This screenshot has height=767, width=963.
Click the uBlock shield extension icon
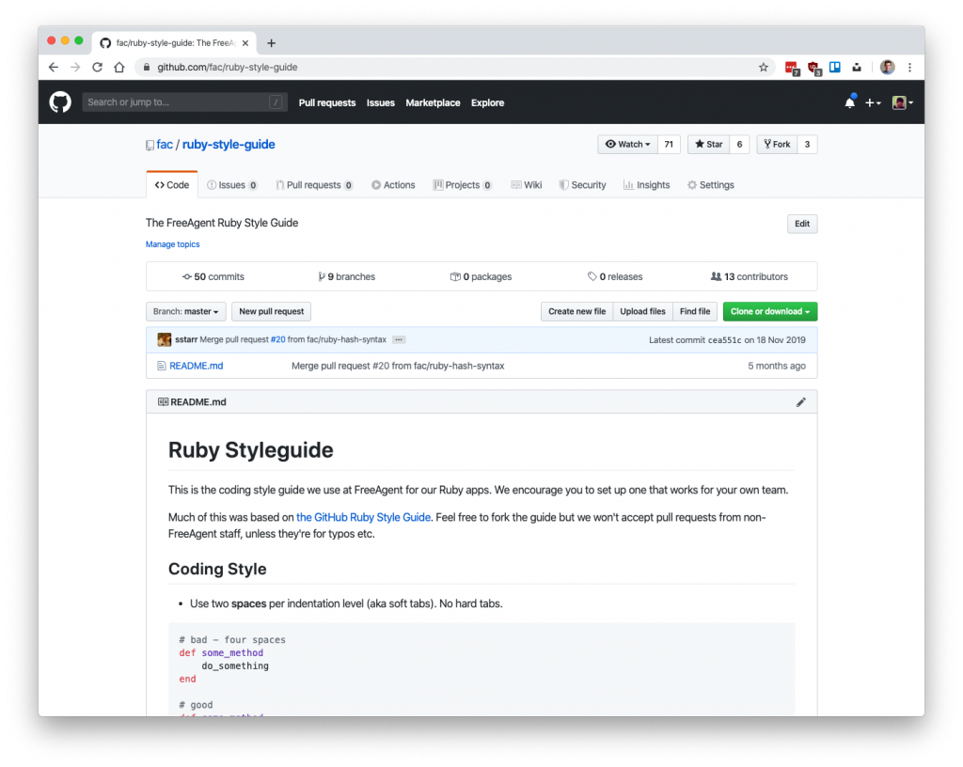pyautogui.click(x=814, y=68)
